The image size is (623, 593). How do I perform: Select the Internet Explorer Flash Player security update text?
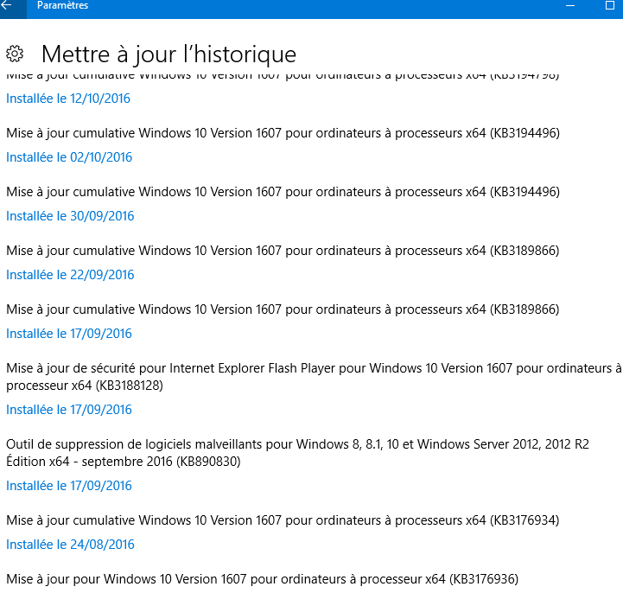click(314, 377)
